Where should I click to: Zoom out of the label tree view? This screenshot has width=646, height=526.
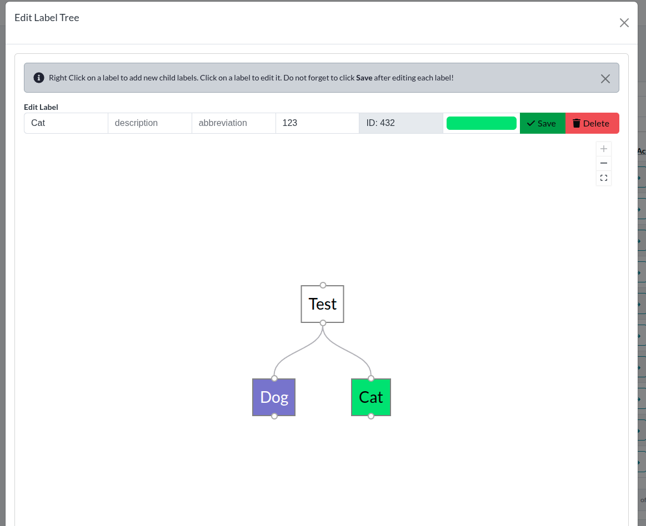[604, 163]
